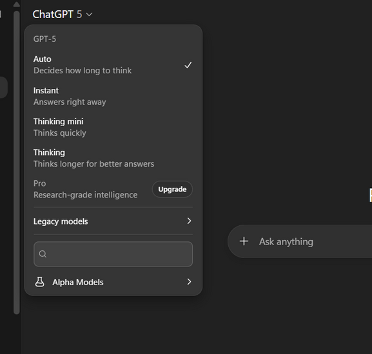Click the GPT-5 section header
The image size is (372, 354).
click(x=45, y=39)
